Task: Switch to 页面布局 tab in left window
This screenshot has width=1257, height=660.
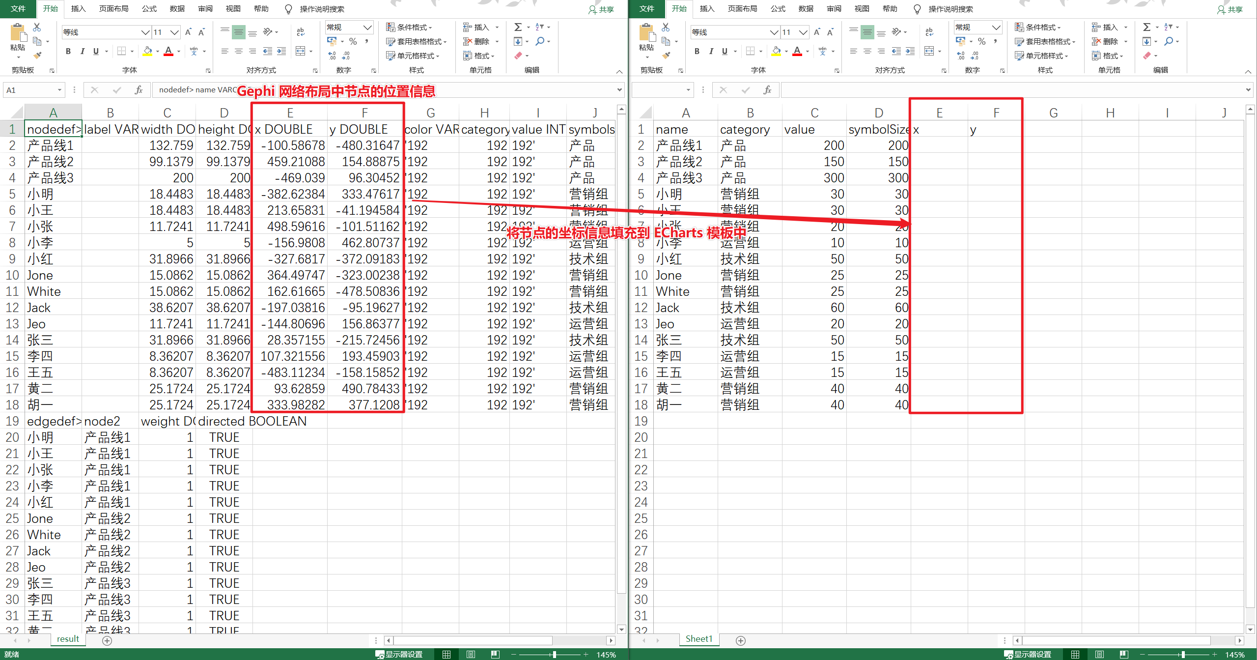Action: 113,9
